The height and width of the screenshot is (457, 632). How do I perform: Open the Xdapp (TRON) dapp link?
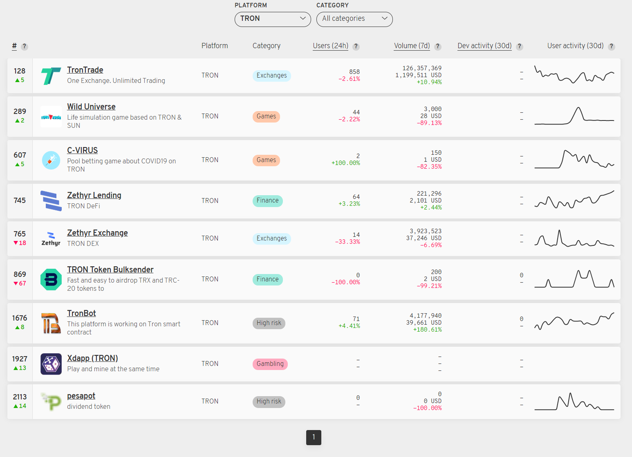92,358
